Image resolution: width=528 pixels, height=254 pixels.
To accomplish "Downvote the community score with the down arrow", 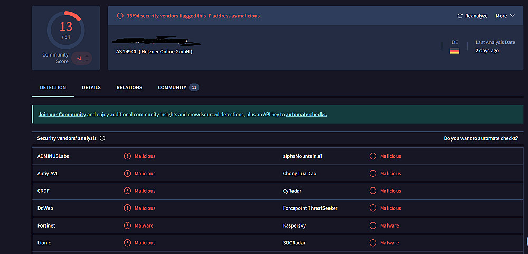I will click(87, 61).
